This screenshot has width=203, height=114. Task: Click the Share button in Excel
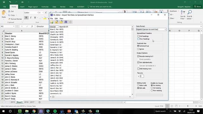click(197, 7)
